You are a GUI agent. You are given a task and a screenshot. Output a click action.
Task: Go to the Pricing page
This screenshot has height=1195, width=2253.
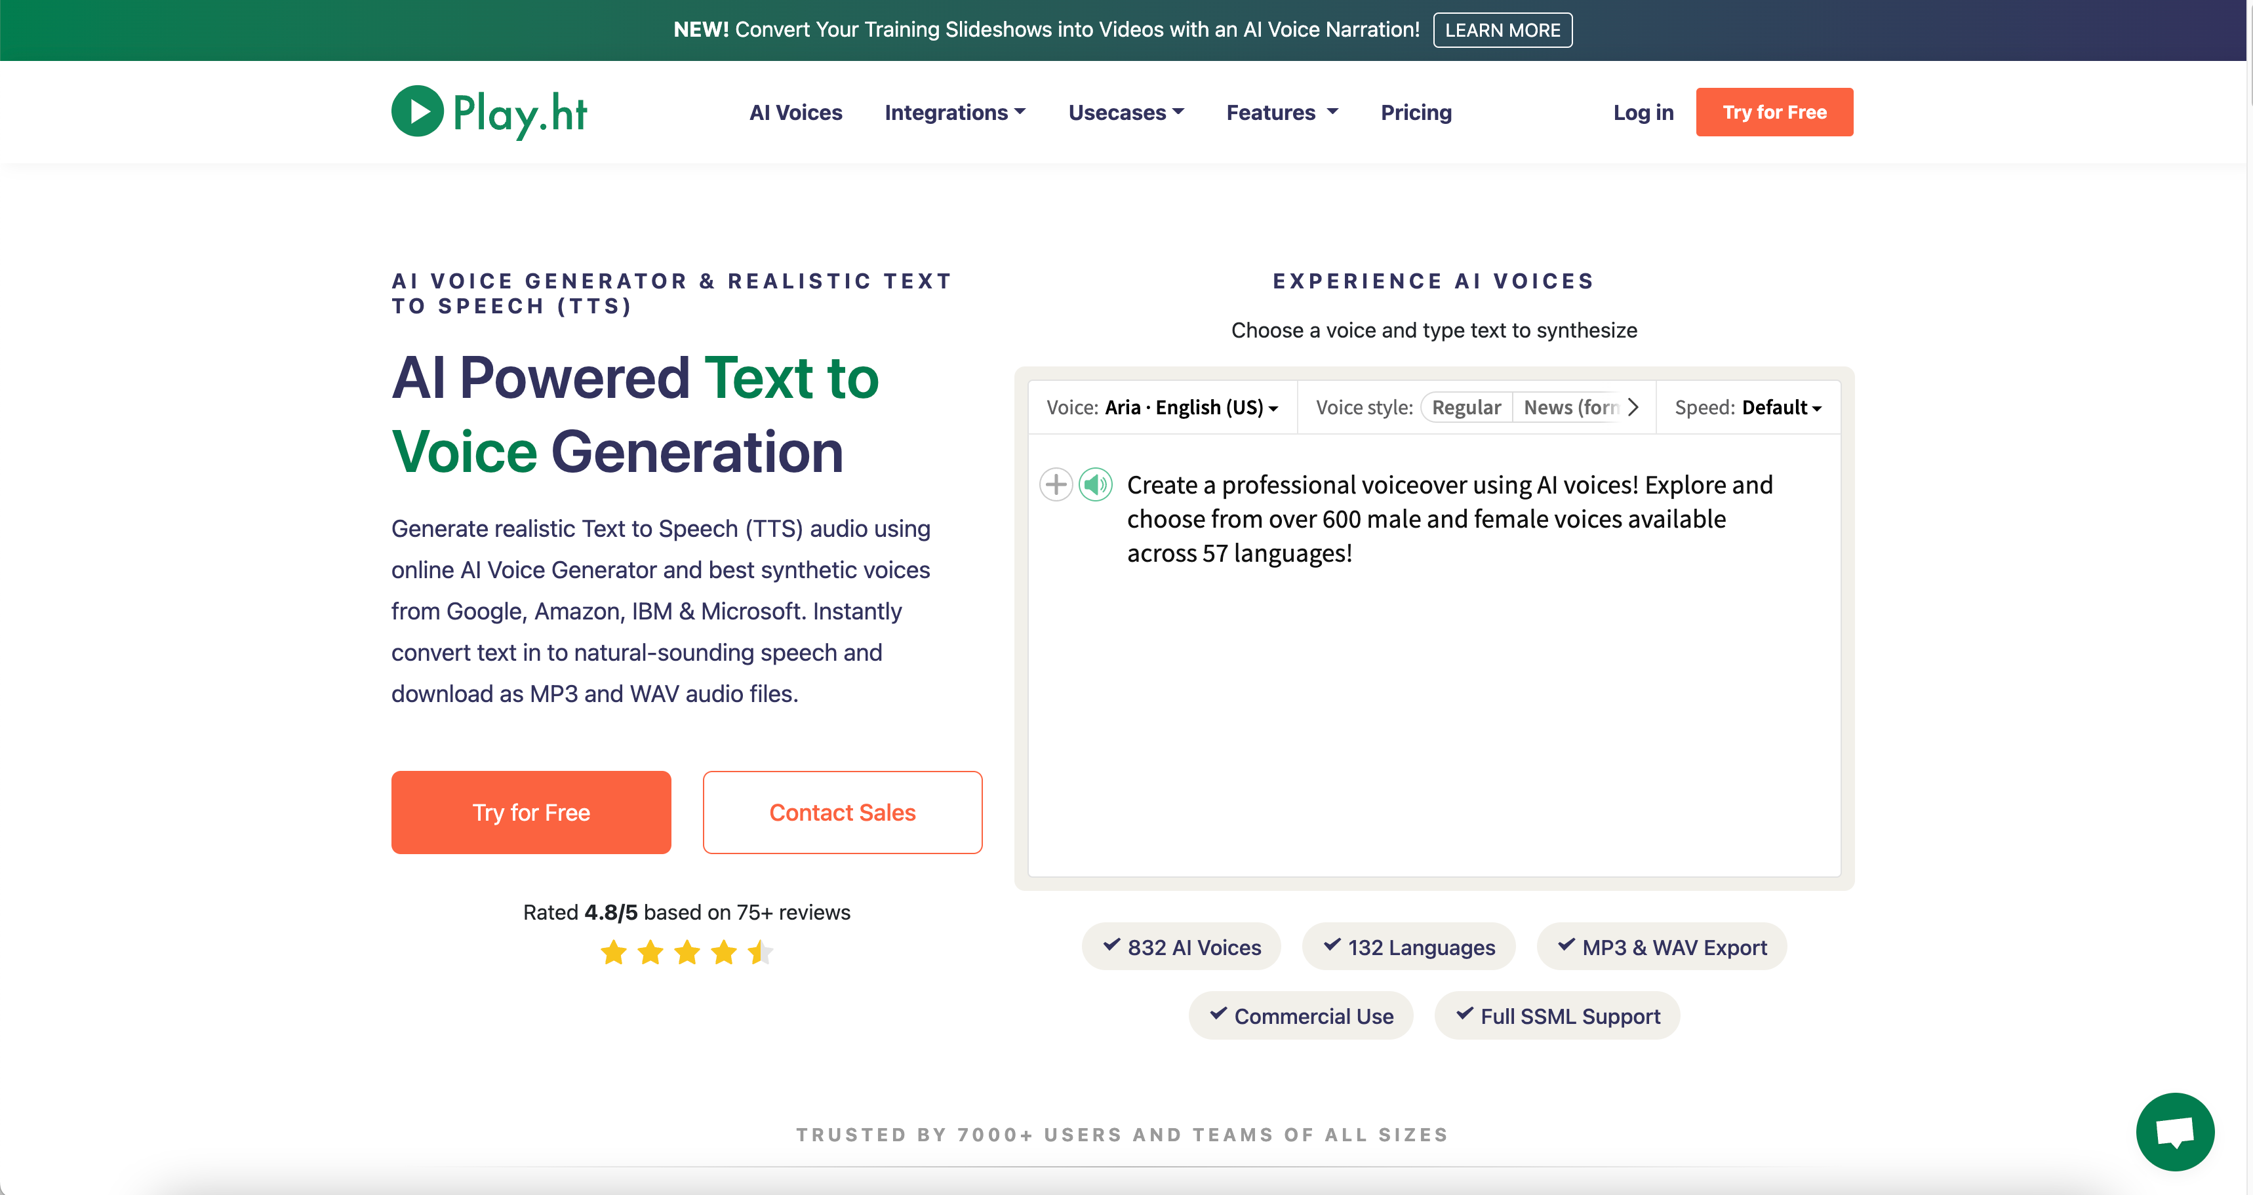click(x=1416, y=113)
